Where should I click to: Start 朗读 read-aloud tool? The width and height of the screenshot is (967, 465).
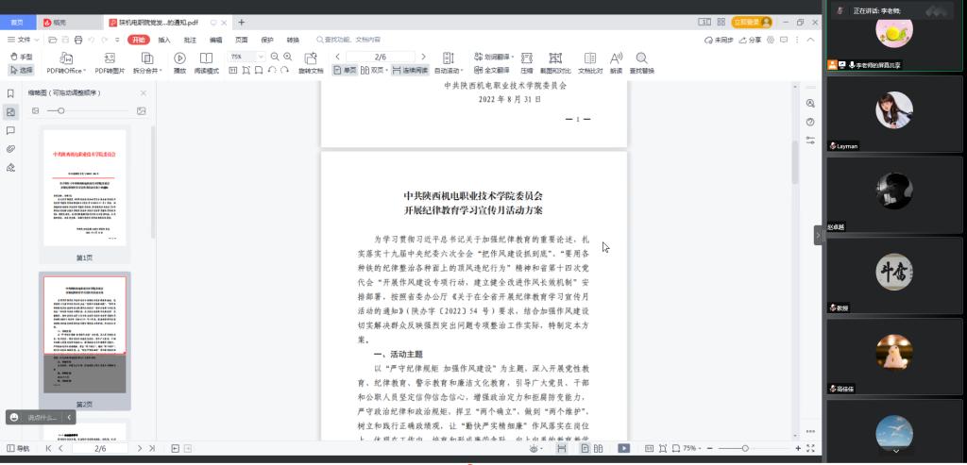[616, 62]
